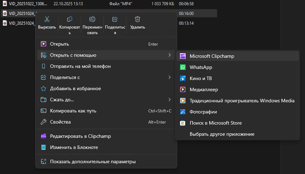Open with Традиционный проигрыватель Windows Media
The height and width of the screenshot is (174, 305).
coord(237,101)
